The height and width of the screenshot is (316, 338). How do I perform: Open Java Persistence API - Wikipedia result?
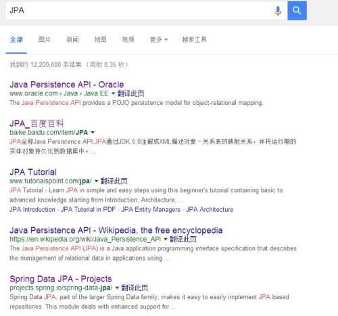point(116,230)
